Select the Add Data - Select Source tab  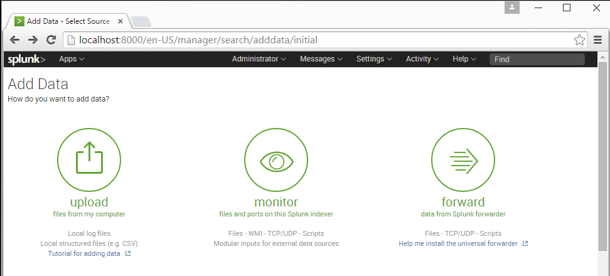tap(68, 21)
